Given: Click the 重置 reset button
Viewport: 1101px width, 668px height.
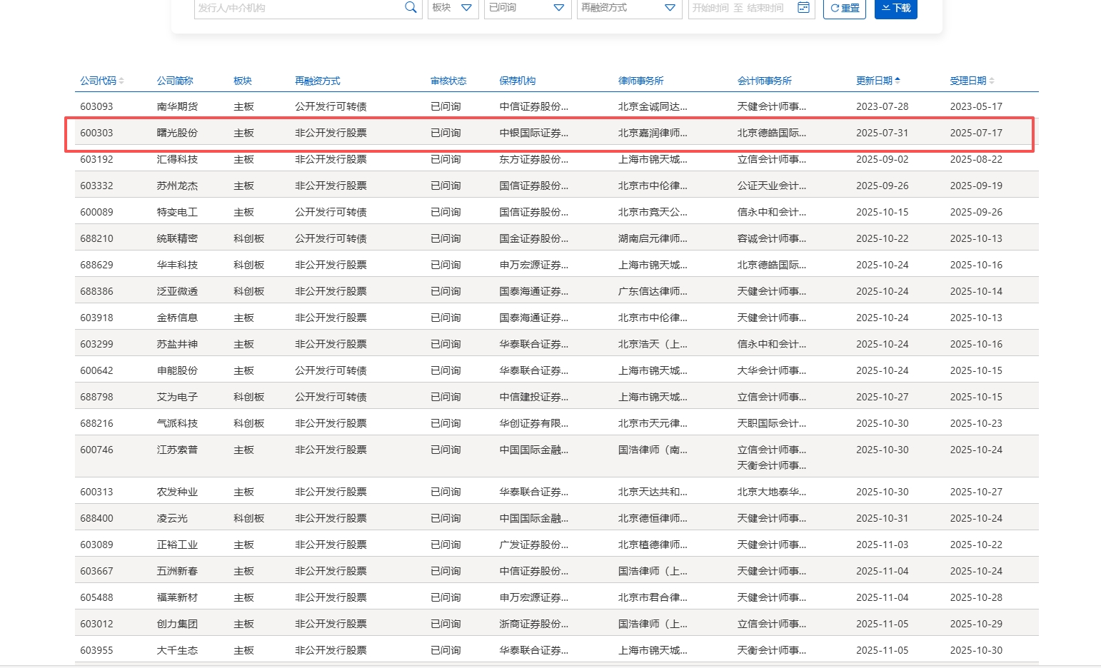Looking at the screenshot, I should pos(845,8).
